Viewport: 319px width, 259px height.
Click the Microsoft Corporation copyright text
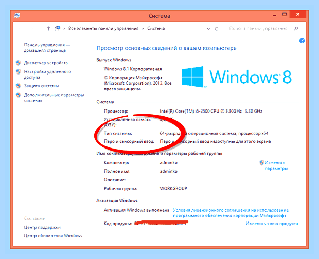point(138,83)
